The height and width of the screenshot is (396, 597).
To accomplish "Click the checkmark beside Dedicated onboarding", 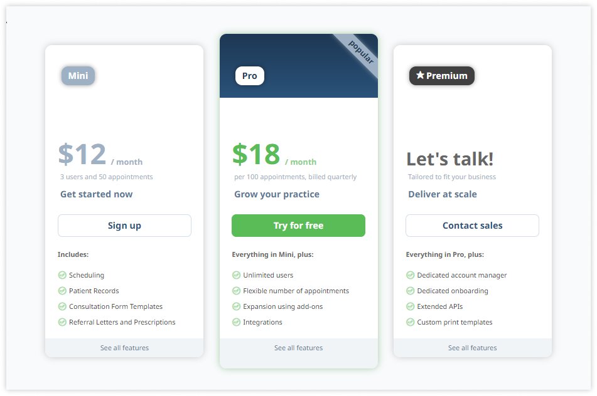I will [410, 291].
